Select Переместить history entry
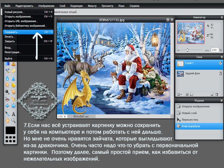This screenshot has width=224, height=168. tap(199, 120)
